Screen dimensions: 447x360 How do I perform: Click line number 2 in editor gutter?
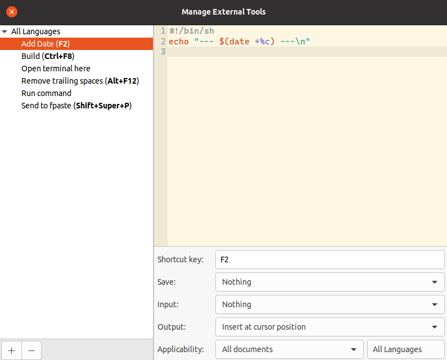pyautogui.click(x=163, y=42)
